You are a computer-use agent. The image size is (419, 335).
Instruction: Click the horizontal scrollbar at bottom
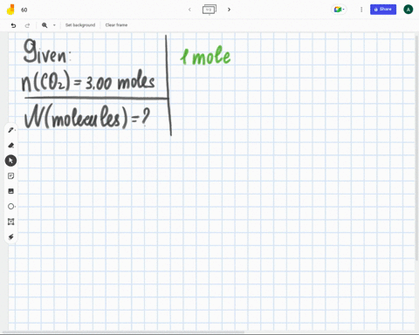124,332
